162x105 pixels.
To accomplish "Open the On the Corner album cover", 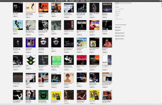I will coord(94,95).
